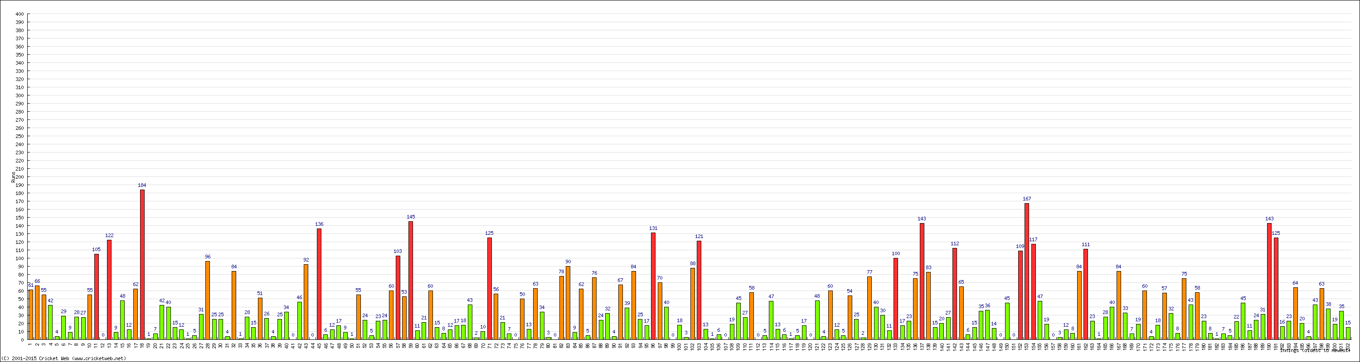This screenshot has height=362, width=1360.
Task: Click the '300' tick on the Runs axis
Action: [x=19, y=96]
